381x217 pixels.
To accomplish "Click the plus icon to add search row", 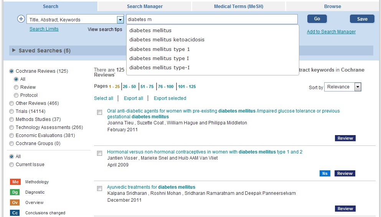I will 21,19.
